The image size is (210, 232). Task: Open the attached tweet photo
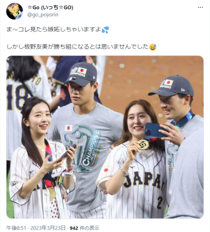tap(105, 137)
